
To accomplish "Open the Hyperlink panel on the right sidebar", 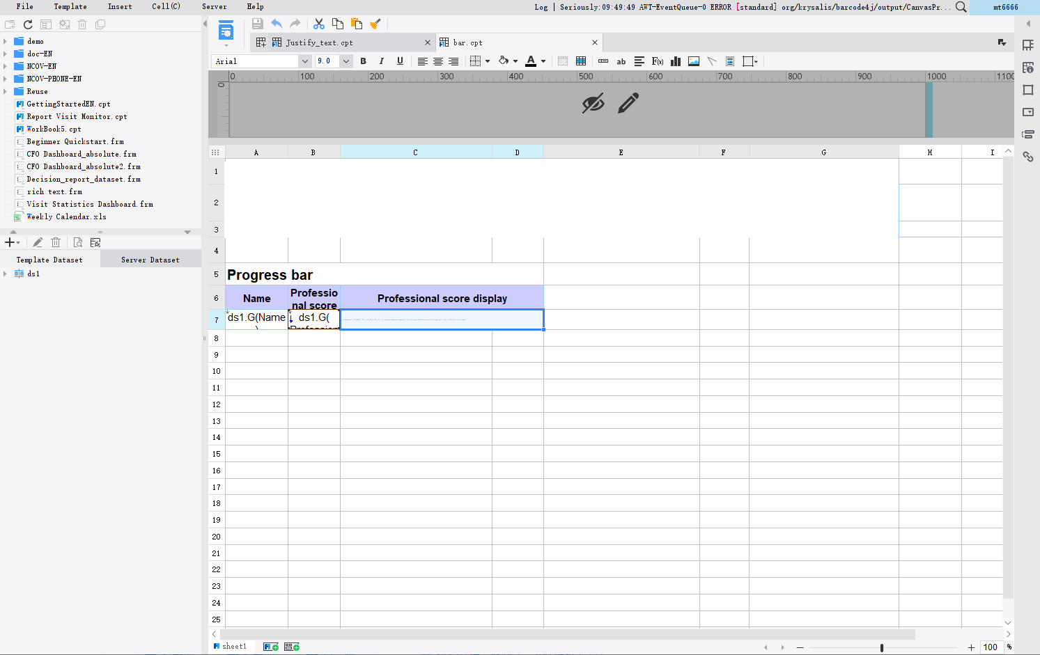I will coord(1028,157).
